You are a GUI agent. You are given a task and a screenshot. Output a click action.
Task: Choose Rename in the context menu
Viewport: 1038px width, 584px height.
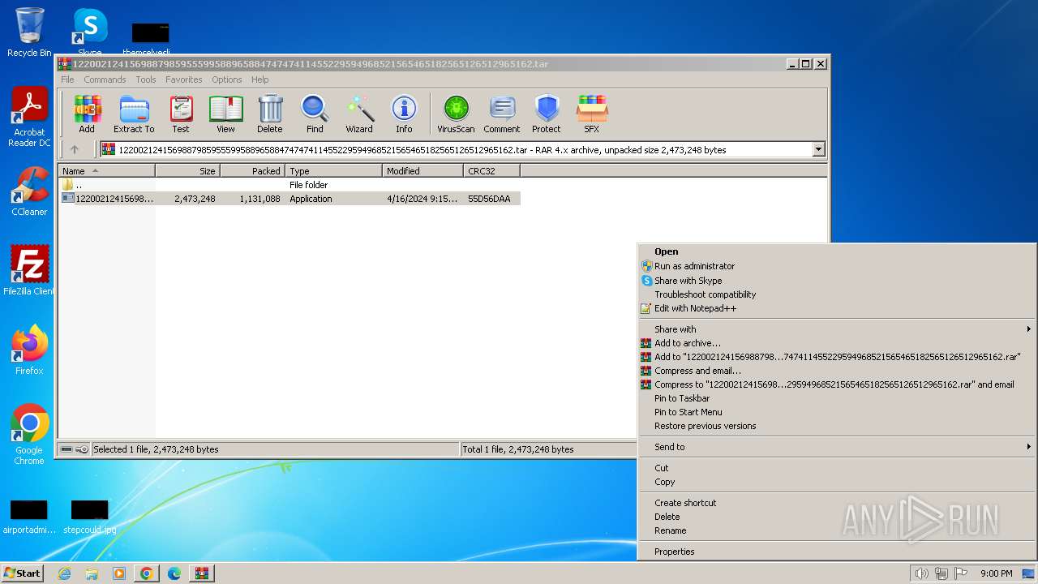click(837, 530)
